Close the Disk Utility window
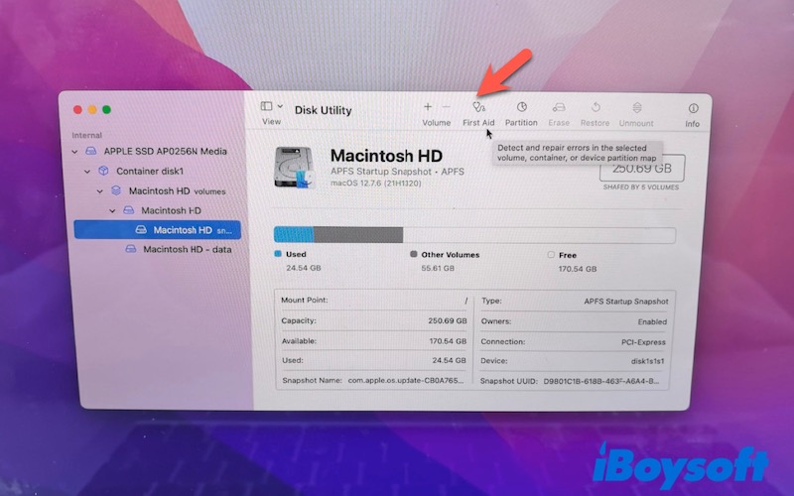This screenshot has width=794, height=496. [x=77, y=109]
